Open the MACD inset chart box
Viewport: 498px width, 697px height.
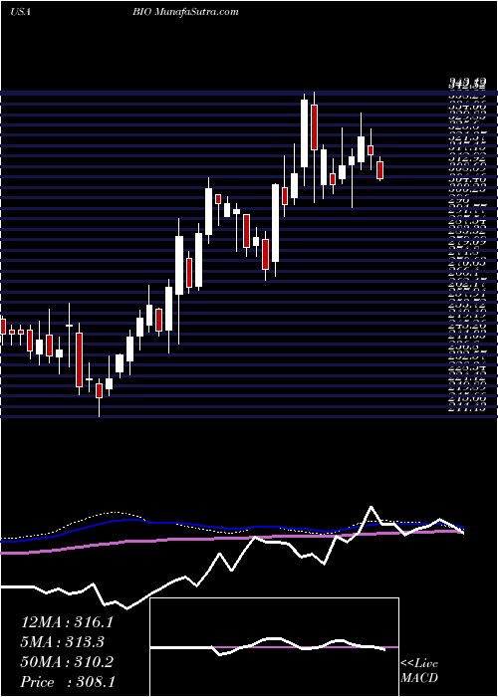pos(275,647)
